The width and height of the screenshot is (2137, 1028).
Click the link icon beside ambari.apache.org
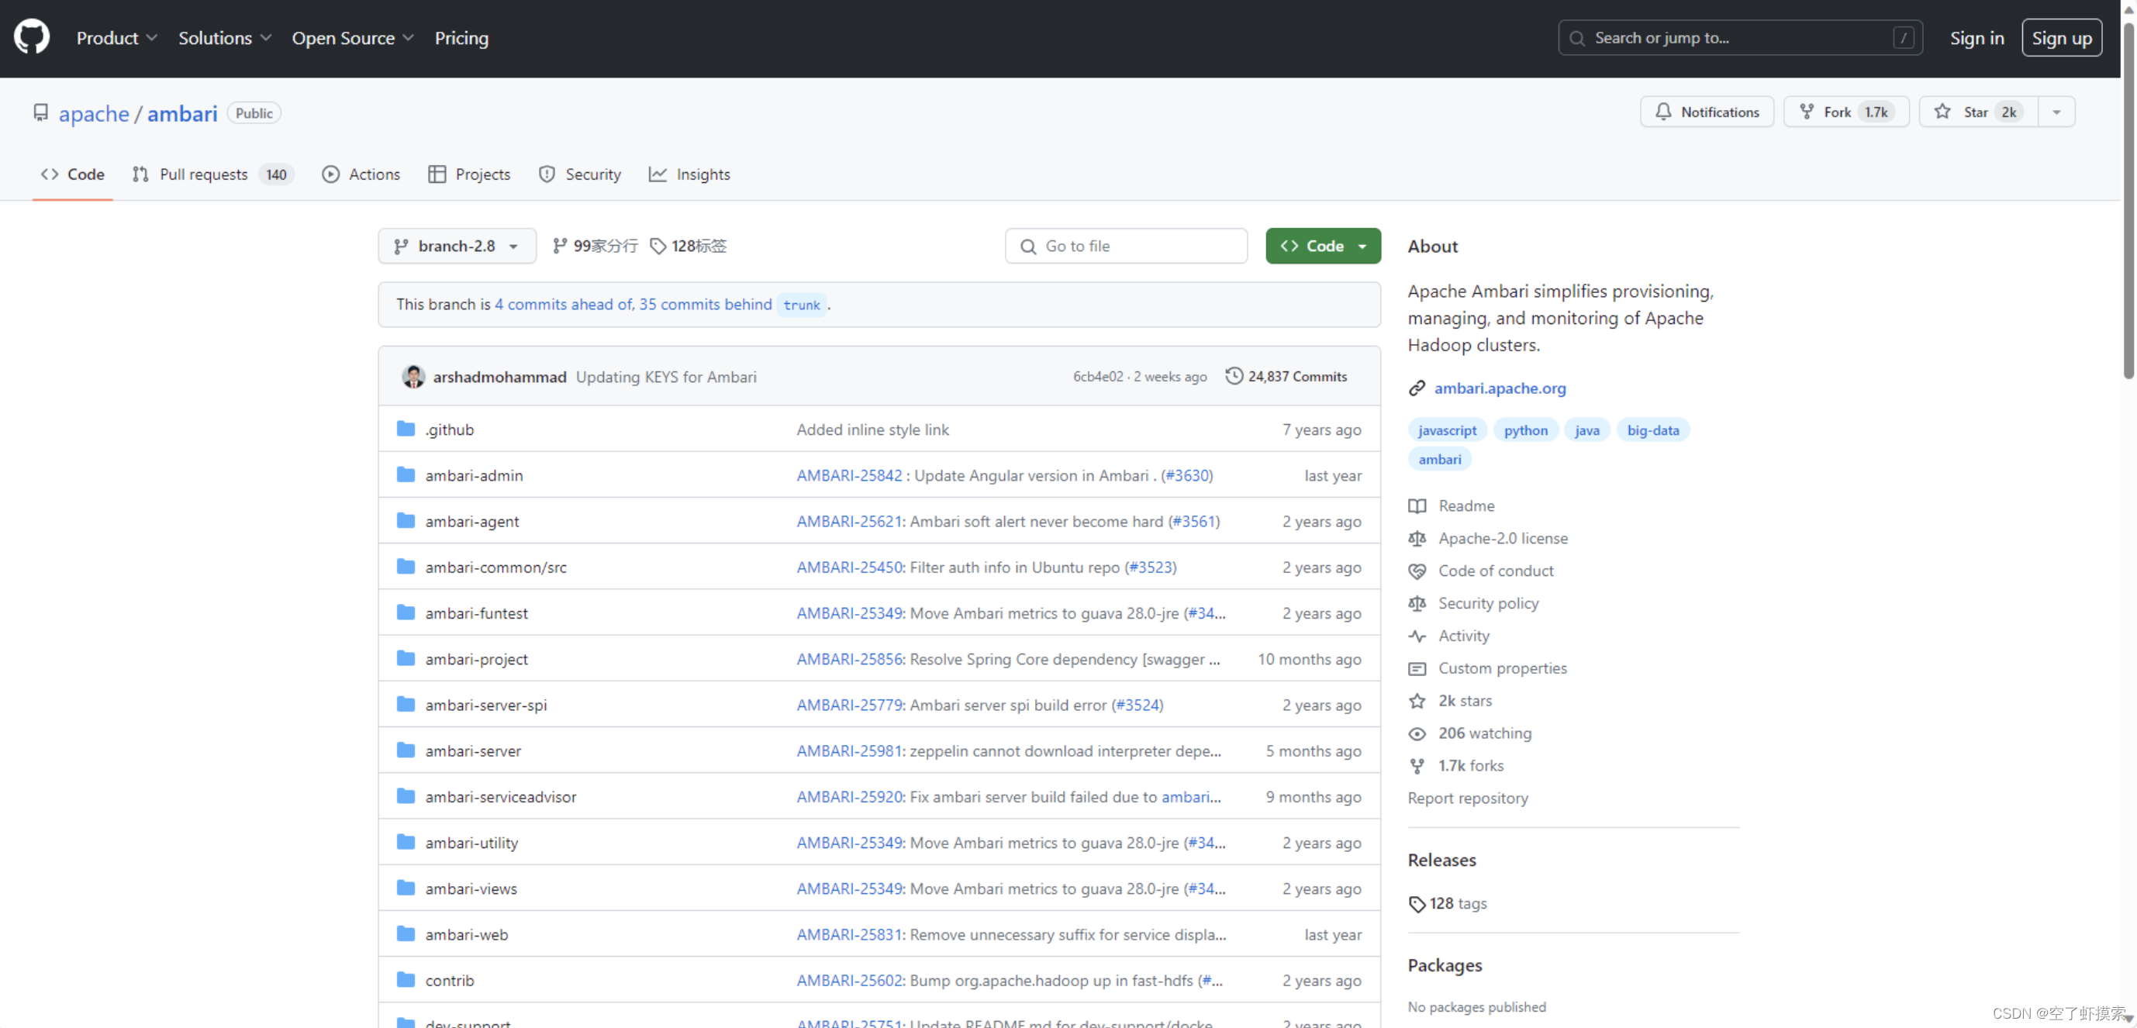(x=1417, y=388)
